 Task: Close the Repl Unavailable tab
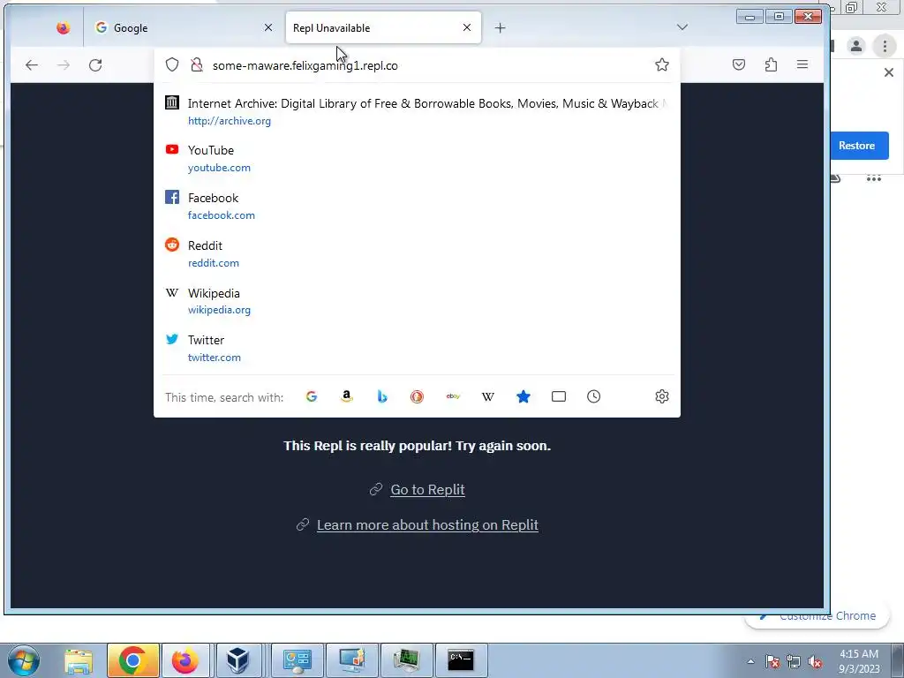[467, 27]
